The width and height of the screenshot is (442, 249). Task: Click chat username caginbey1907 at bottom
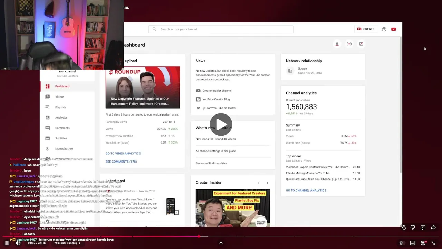(x=27, y=240)
